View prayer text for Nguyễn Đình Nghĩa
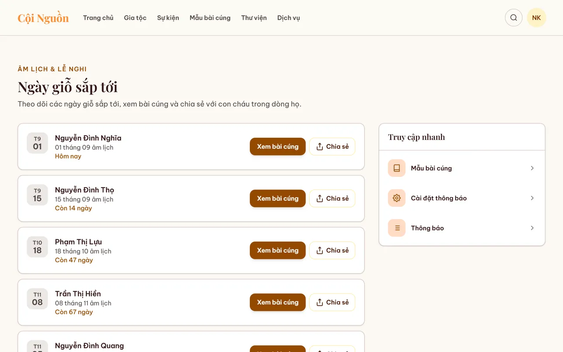The height and width of the screenshot is (352, 563). [x=278, y=147]
